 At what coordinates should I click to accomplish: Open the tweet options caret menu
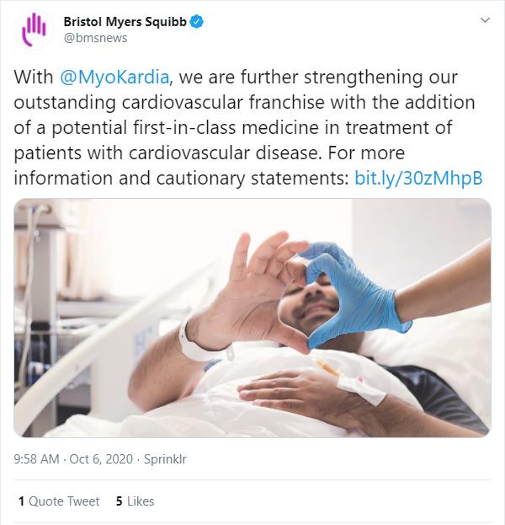pyautogui.click(x=485, y=20)
